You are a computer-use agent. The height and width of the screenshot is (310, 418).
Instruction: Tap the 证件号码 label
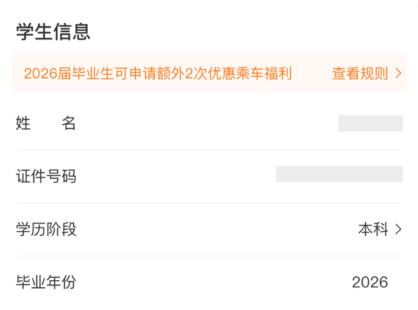pyautogui.click(x=46, y=177)
